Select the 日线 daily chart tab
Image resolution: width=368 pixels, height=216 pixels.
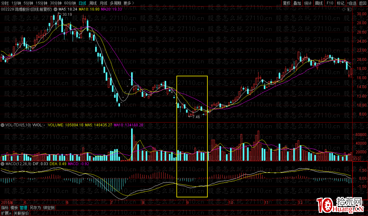(x=82, y=3)
